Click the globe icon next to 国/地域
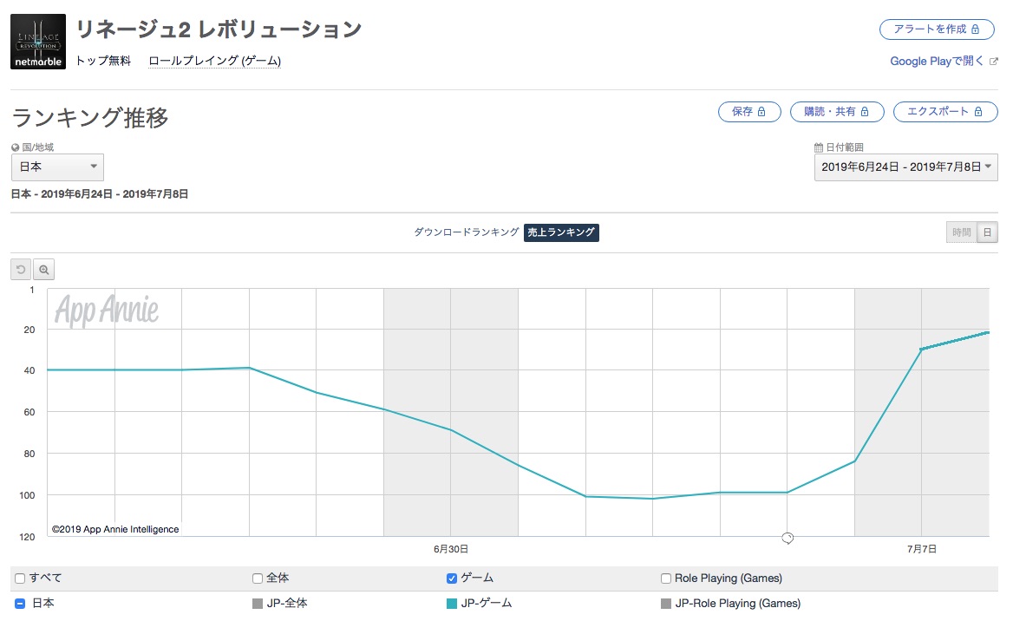Viewport: 1013px width, 621px height. (16, 147)
